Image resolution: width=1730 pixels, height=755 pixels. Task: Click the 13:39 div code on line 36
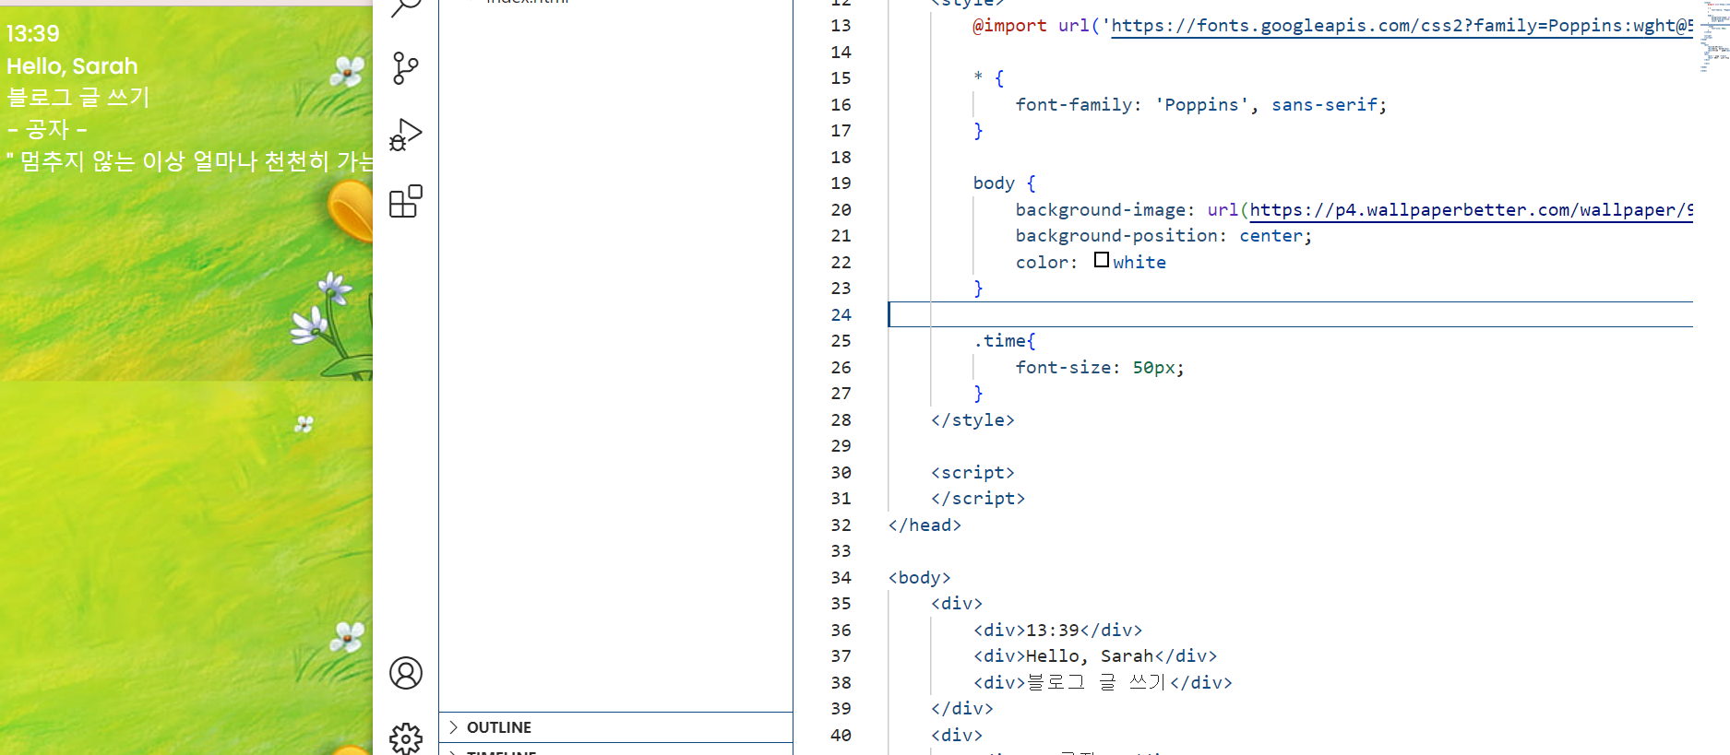click(1057, 631)
